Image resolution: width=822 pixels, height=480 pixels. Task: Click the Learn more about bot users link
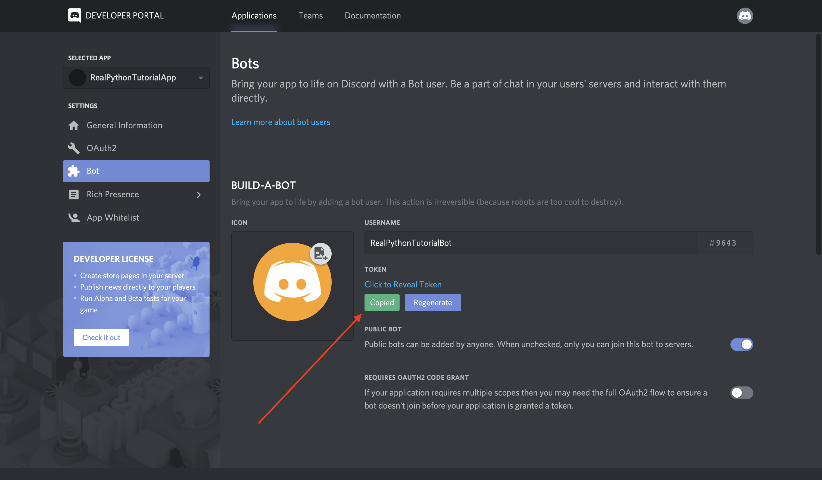(x=281, y=122)
